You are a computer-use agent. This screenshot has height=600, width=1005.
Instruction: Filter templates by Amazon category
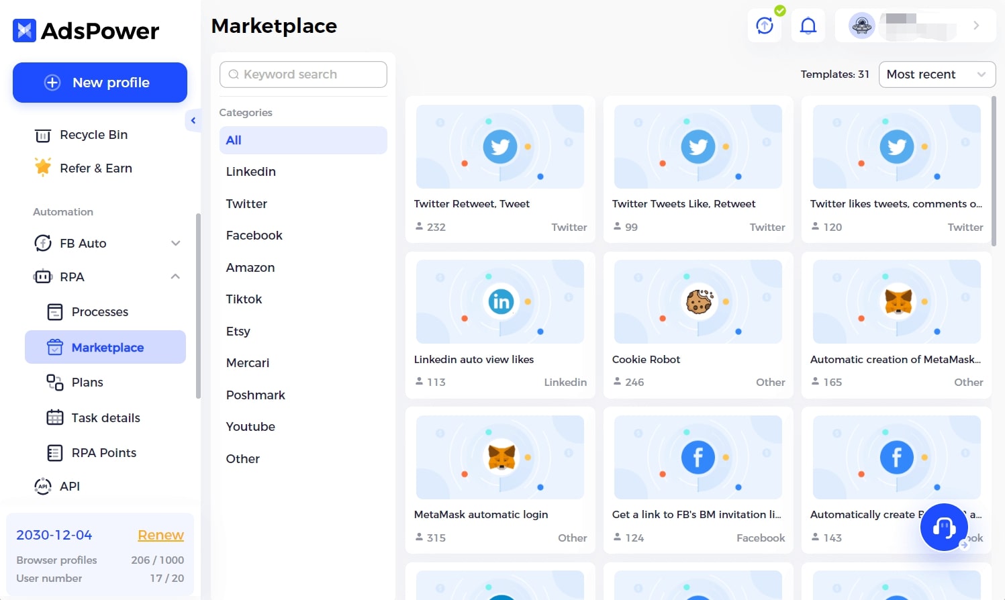(250, 268)
